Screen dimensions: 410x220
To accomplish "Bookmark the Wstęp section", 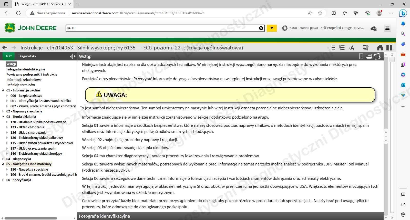I will pyautogui.click(x=361, y=56).
